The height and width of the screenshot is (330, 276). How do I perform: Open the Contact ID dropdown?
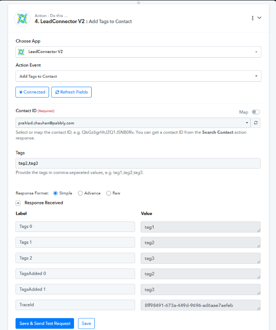[133, 123]
